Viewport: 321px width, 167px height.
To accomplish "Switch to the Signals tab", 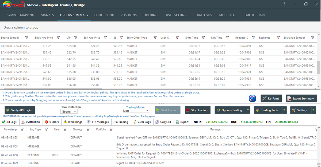I will tap(47, 15).
